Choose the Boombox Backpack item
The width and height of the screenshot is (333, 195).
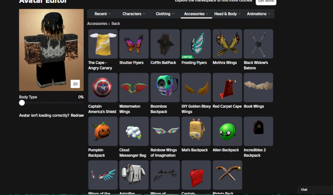[x=165, y=88]
